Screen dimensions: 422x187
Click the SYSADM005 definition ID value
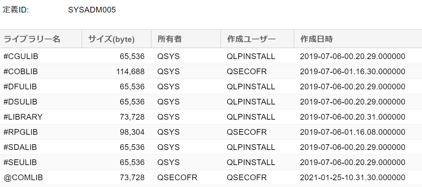click(x=92, y=10)
